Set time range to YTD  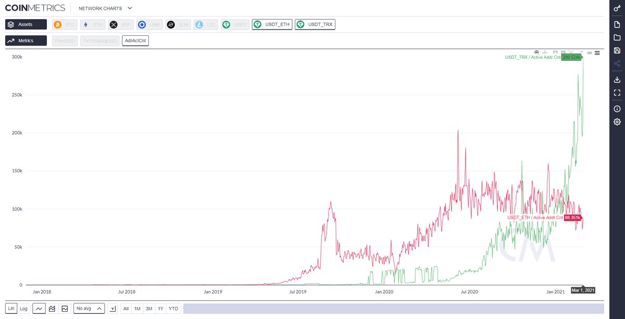coord(173,308)
